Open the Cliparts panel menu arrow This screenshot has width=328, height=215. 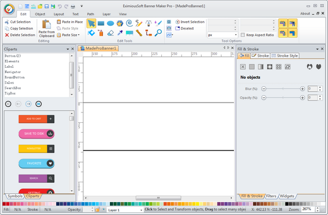[68, 49]
